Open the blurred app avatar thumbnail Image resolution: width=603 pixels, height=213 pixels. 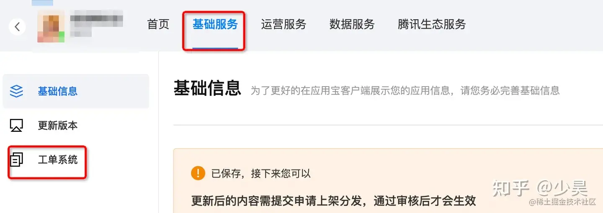pyautogui.click(x=51, y=26)
